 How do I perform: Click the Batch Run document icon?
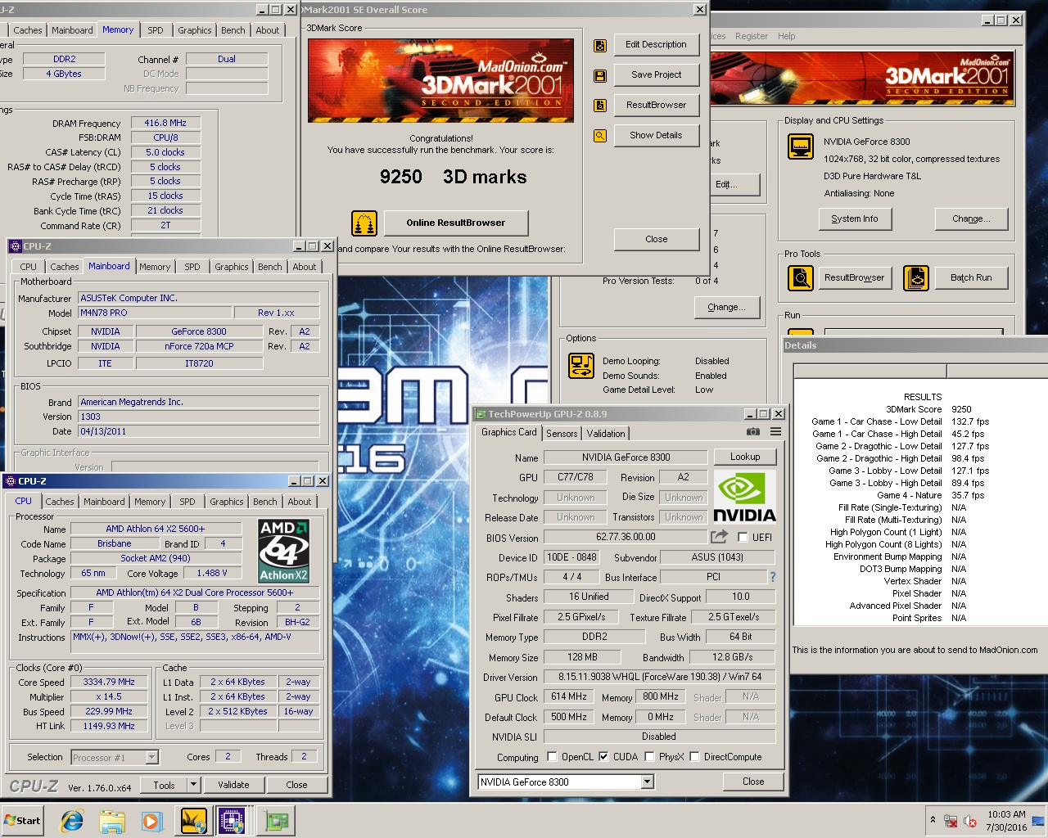[x=916, y=278]
